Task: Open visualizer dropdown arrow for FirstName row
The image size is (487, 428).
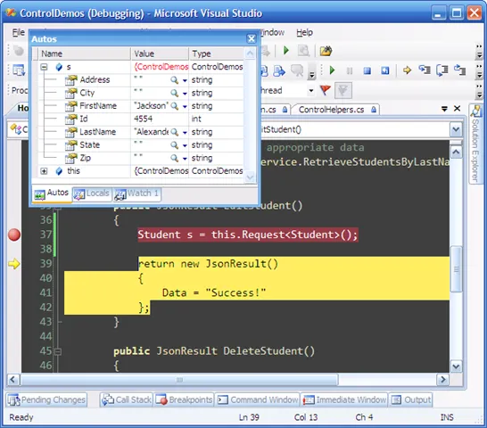Action: pos(185,106)
